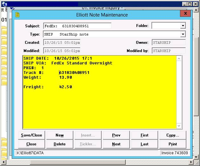Click the SHIP DATE line in the note
This screenshot has height=166, width=200.
point(58,58)
